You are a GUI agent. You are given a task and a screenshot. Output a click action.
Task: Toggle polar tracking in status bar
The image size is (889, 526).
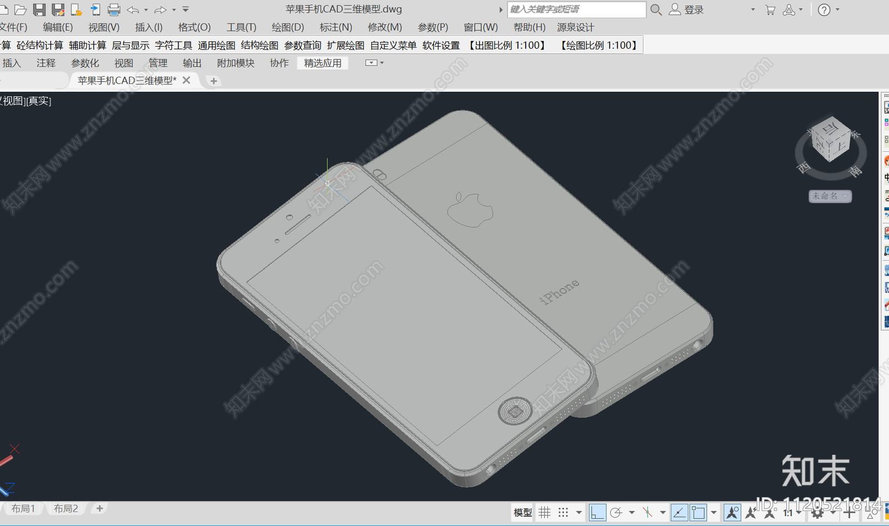coord(616,513)
